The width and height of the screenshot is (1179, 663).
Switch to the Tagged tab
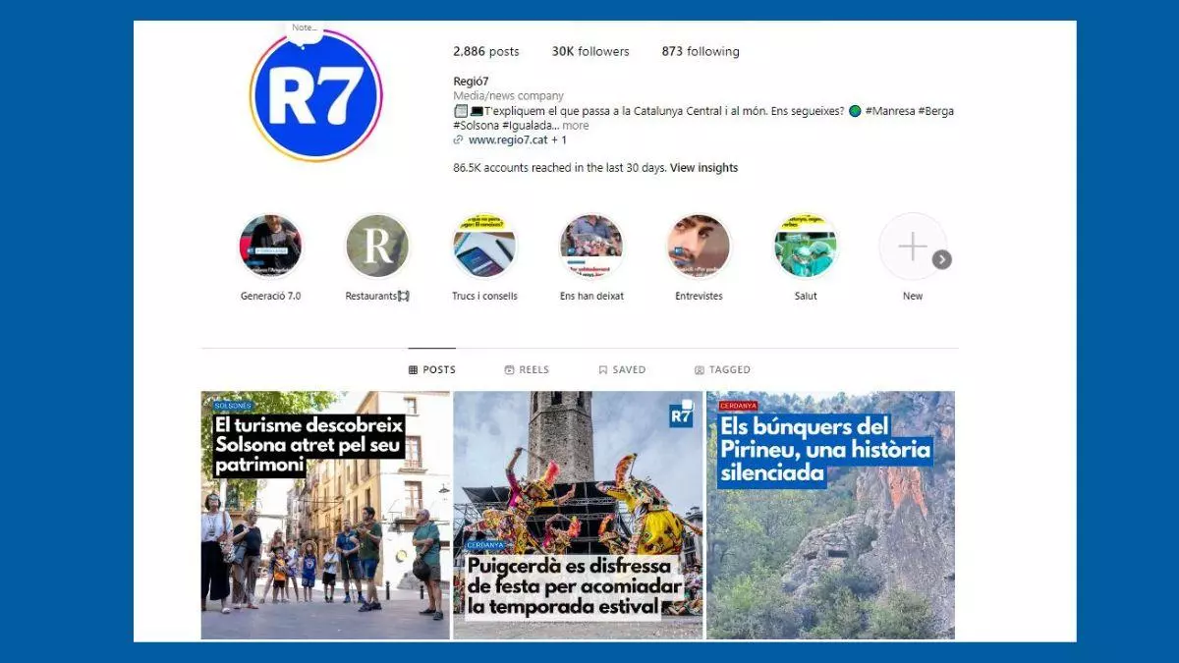coord(722,370)
